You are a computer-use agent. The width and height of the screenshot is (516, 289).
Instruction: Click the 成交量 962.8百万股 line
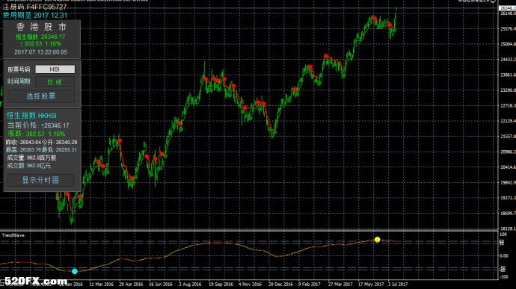(31, 158)
